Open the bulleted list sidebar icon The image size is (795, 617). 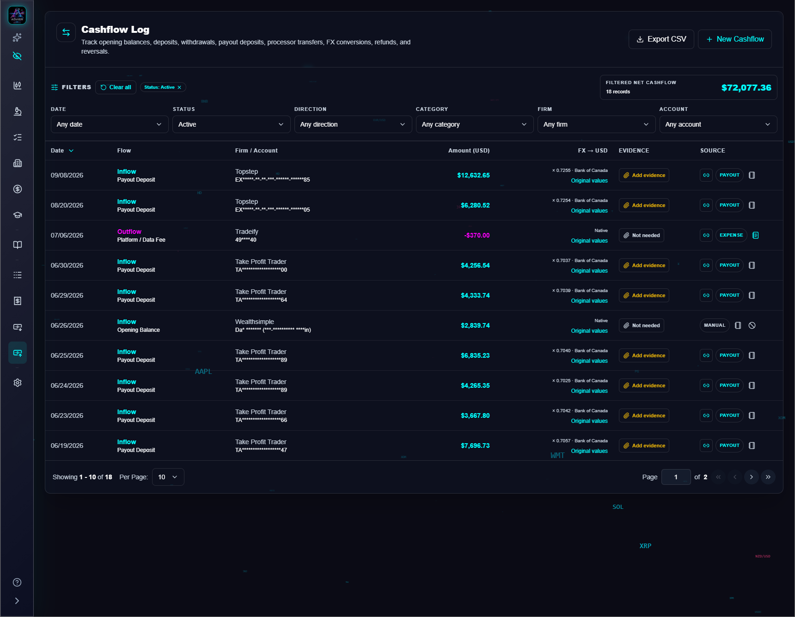17,275
